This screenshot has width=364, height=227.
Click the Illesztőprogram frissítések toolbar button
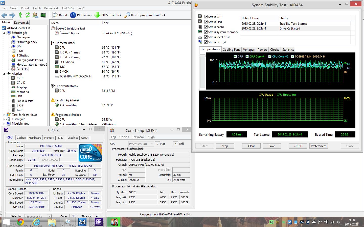pos(145,15)
